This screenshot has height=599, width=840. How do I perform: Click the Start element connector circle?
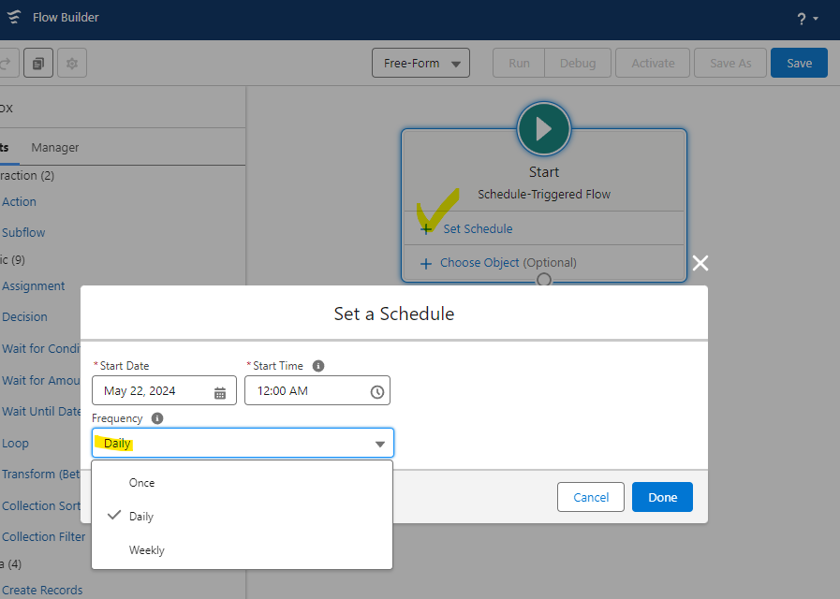click(544, 280)
